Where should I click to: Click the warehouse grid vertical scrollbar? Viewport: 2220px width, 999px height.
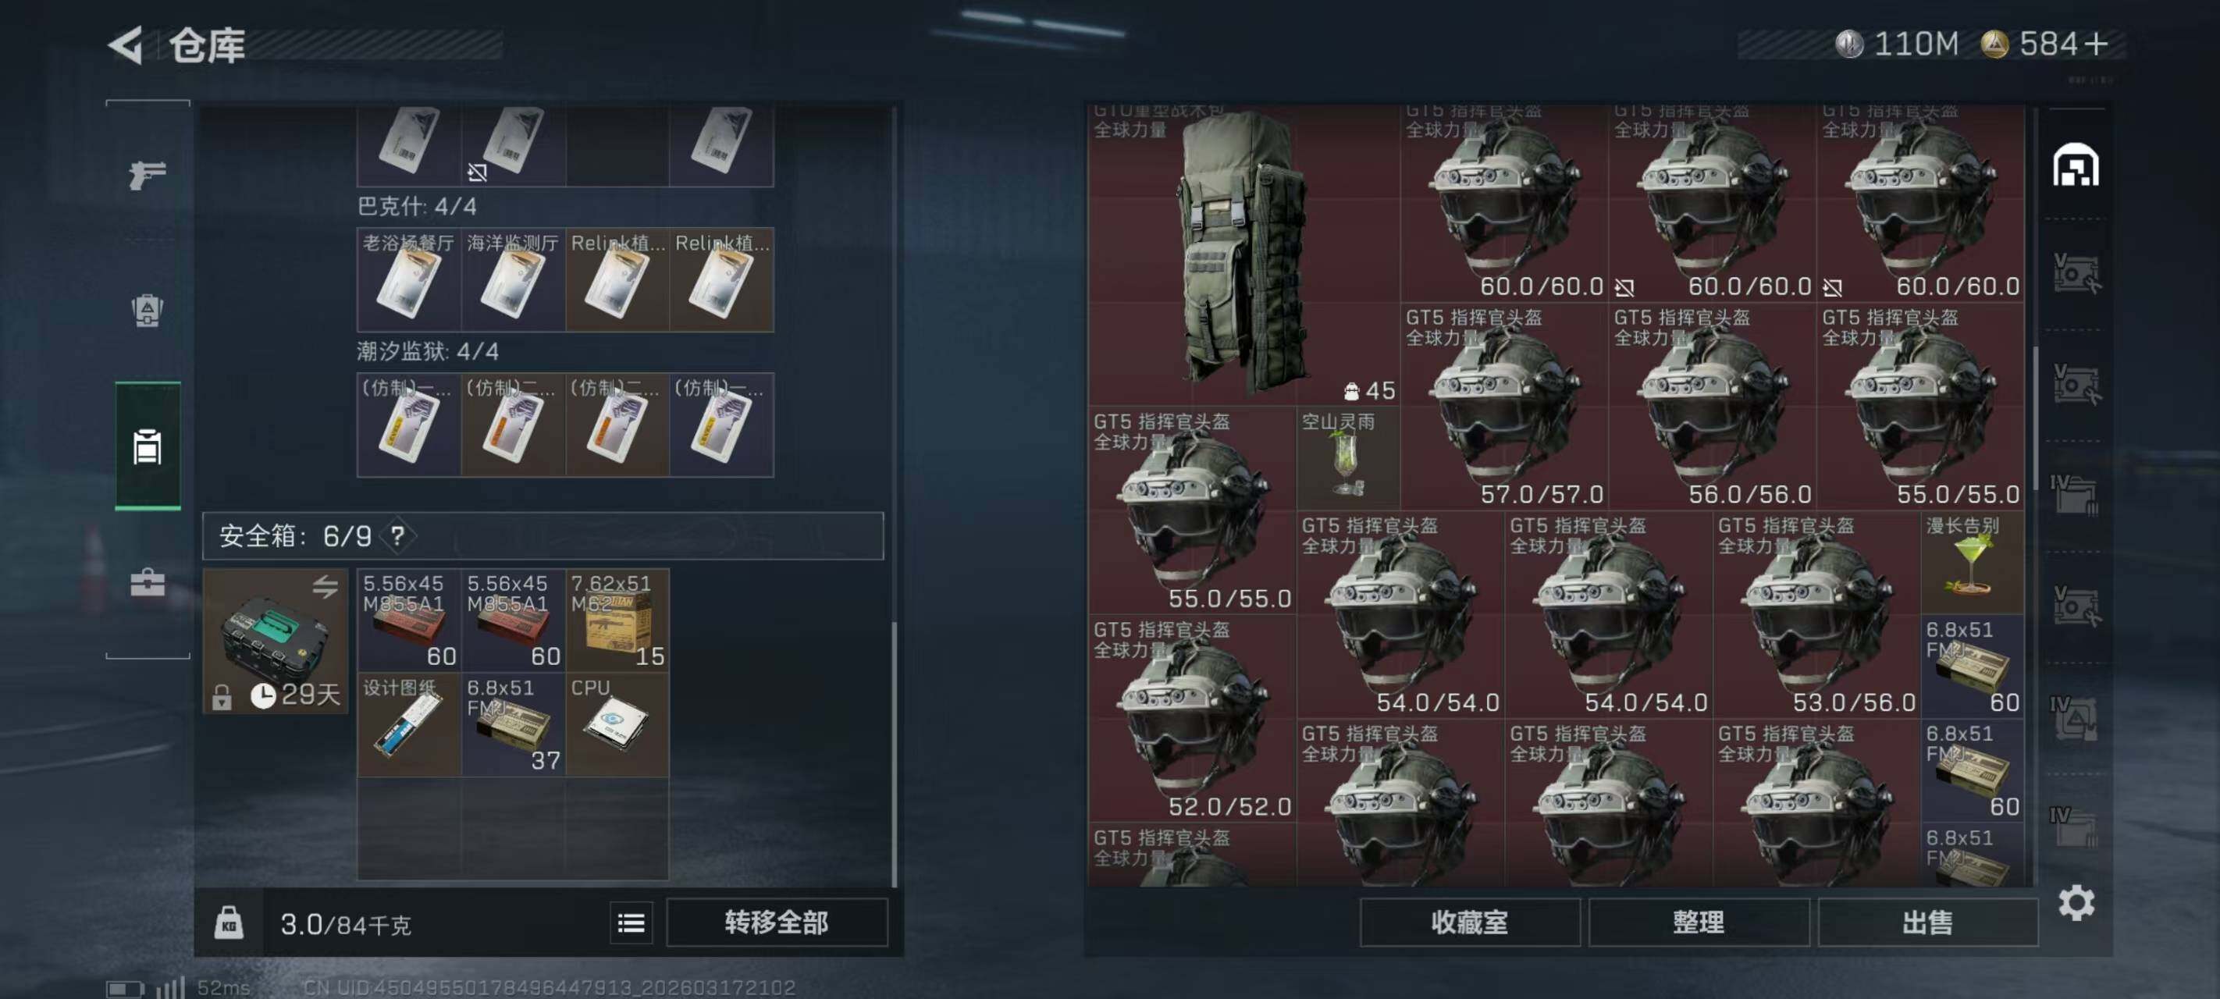(x=2036, y=418)
